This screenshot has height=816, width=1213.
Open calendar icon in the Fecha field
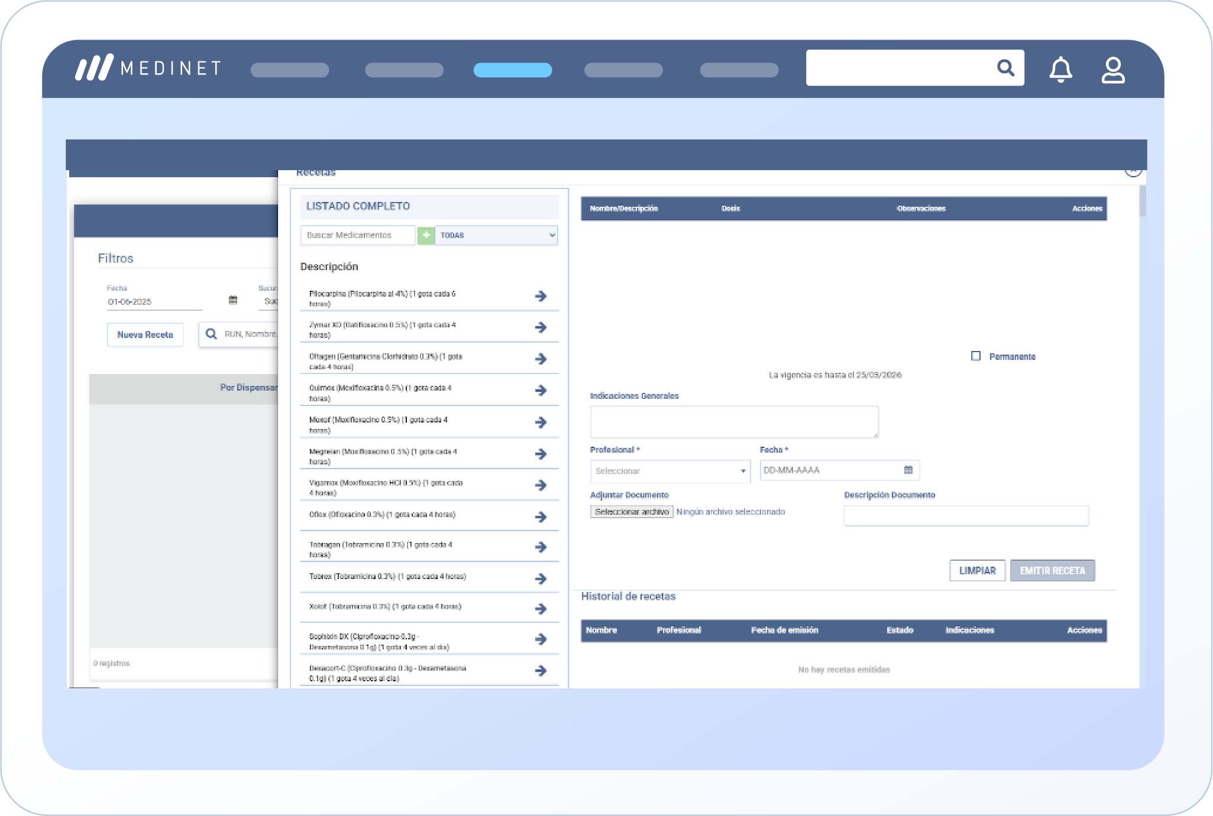click(x=908, y=470)
